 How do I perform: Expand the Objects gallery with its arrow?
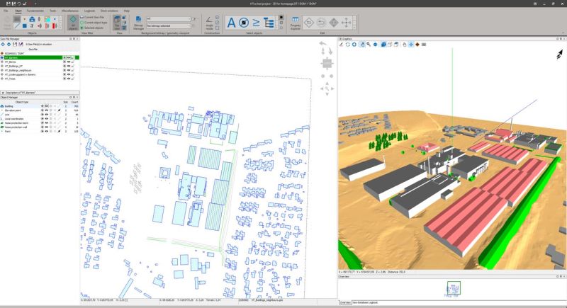coord(60,27)
